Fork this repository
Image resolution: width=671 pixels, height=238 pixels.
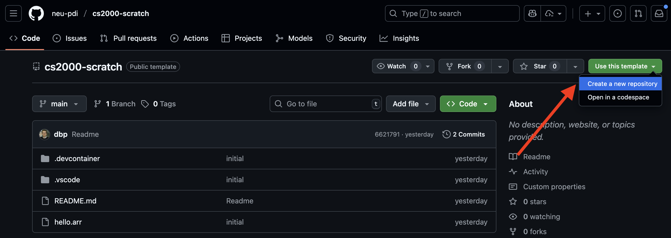465,66
